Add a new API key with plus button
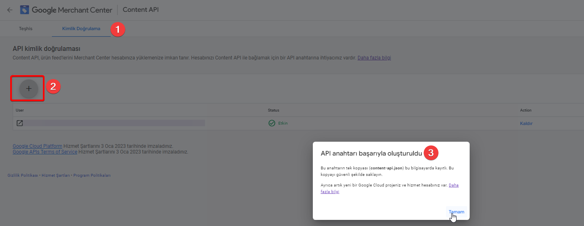Screen dimensions: 584x226 coord(29,88)
